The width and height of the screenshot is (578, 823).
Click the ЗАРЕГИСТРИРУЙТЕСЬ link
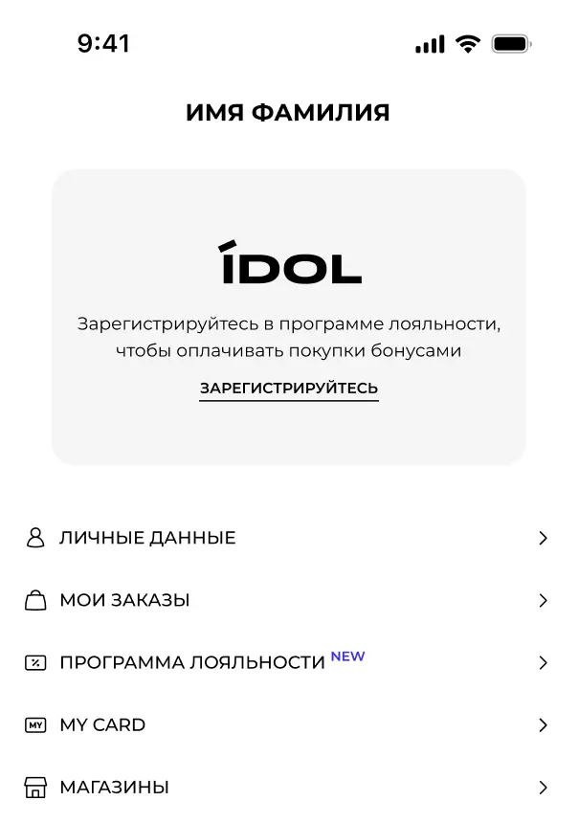pos(288,389)
